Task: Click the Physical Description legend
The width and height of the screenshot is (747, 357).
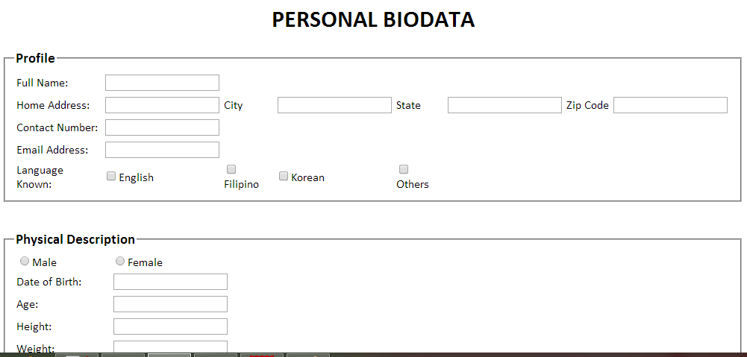Action: pos(75,239)
